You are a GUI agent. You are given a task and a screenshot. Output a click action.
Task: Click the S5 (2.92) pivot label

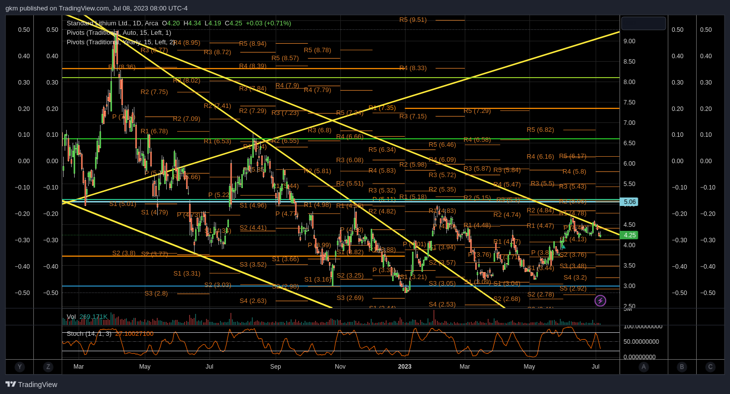[573, 289]
